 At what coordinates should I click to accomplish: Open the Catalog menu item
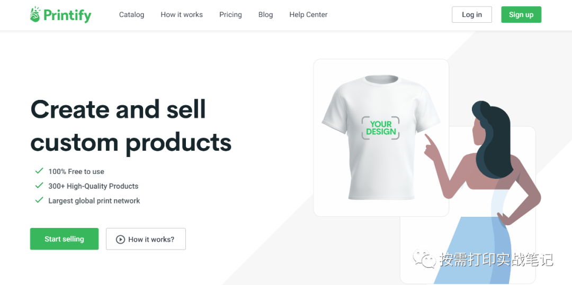[x=132, y=15]
